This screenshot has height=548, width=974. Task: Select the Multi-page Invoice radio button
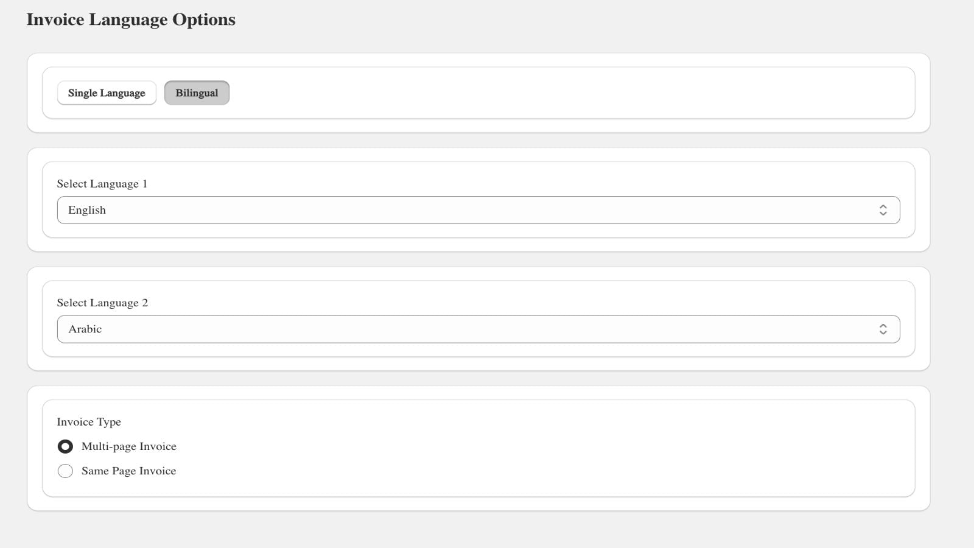[x=65, y=447]
